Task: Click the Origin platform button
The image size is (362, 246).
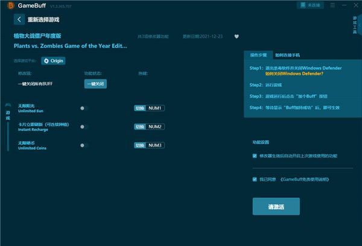Action: pyautogui.click(x=54, y=60)
